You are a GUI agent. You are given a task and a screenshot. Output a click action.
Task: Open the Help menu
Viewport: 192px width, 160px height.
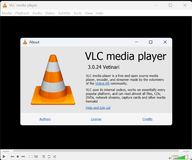(100, 13)
